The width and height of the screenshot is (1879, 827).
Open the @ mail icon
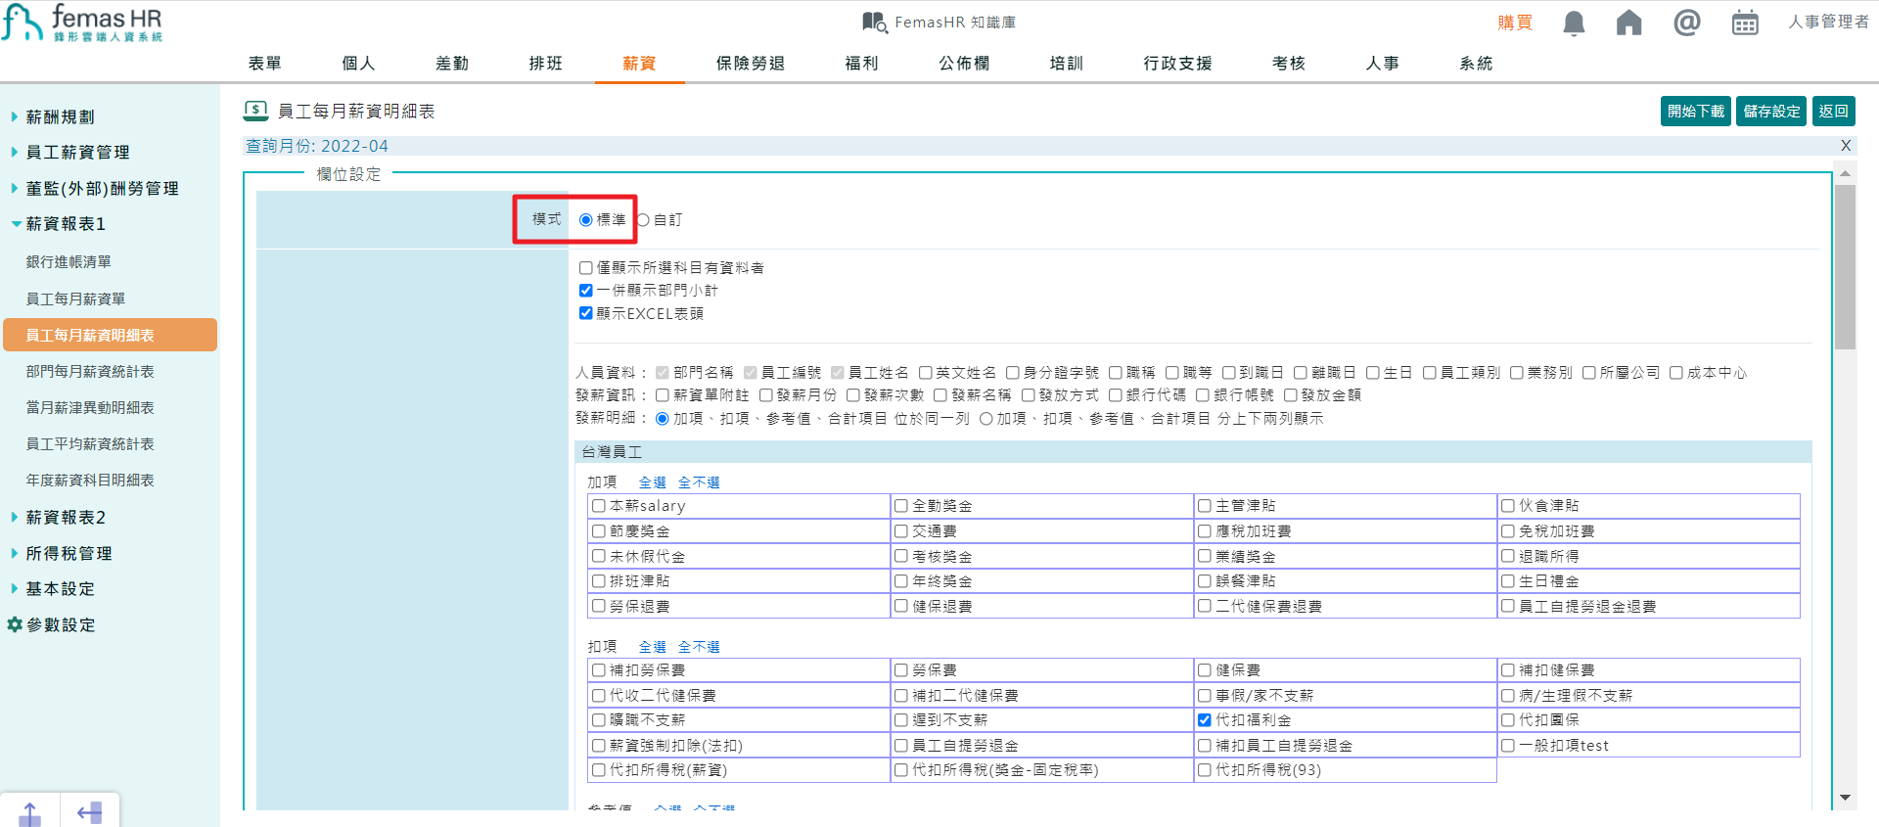click(1687, 22)
